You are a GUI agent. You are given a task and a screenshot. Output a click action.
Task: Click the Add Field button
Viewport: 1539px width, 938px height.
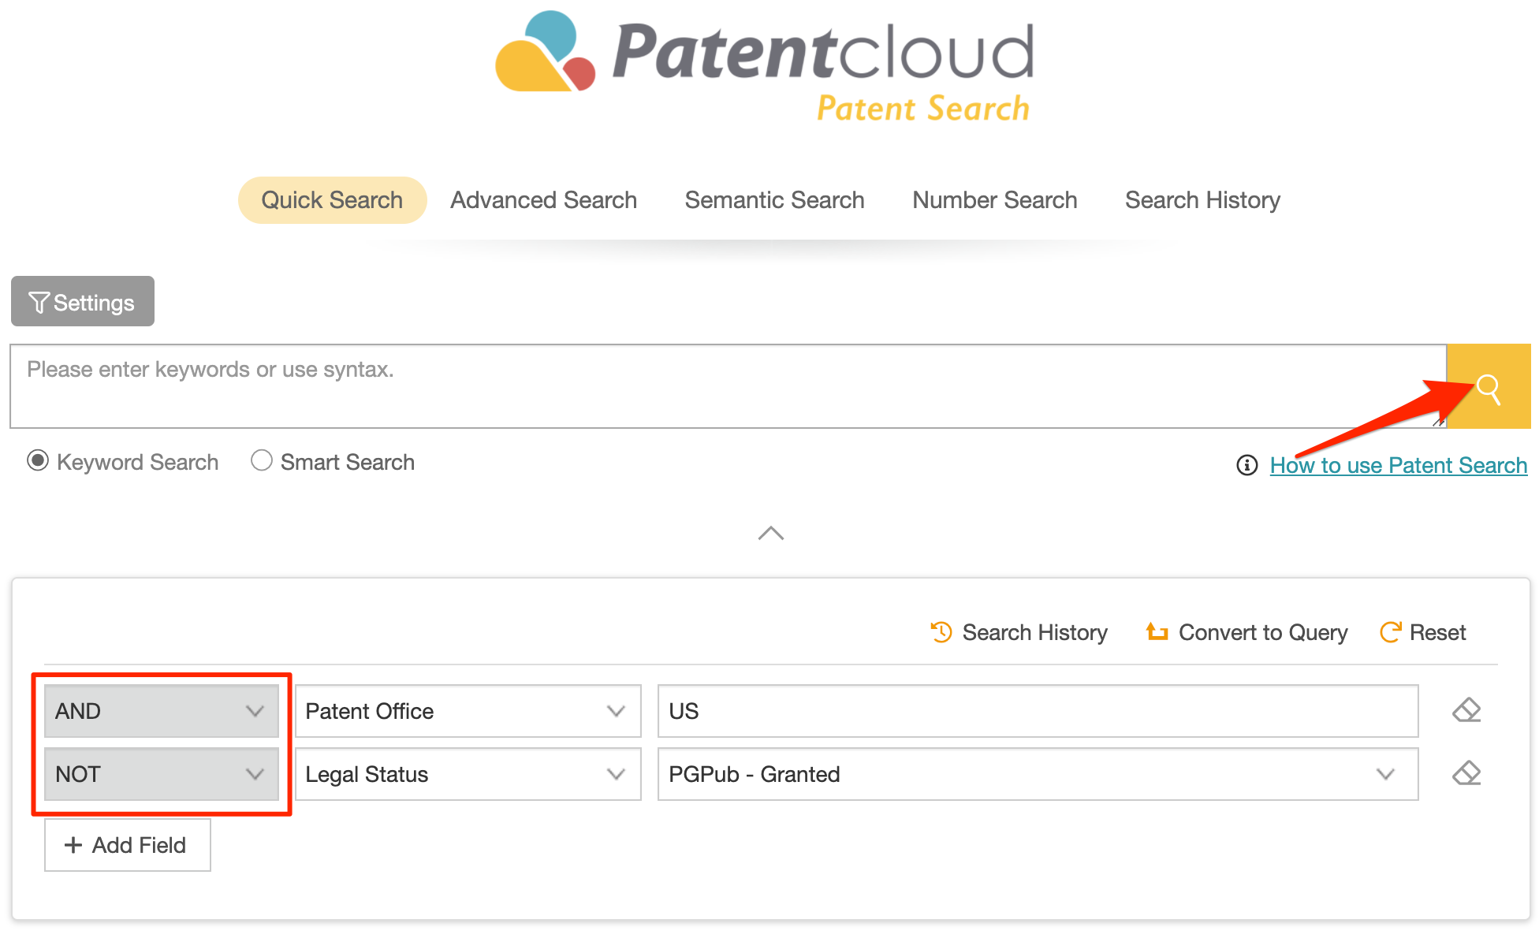pyautogui.click(x=128, y=845)
